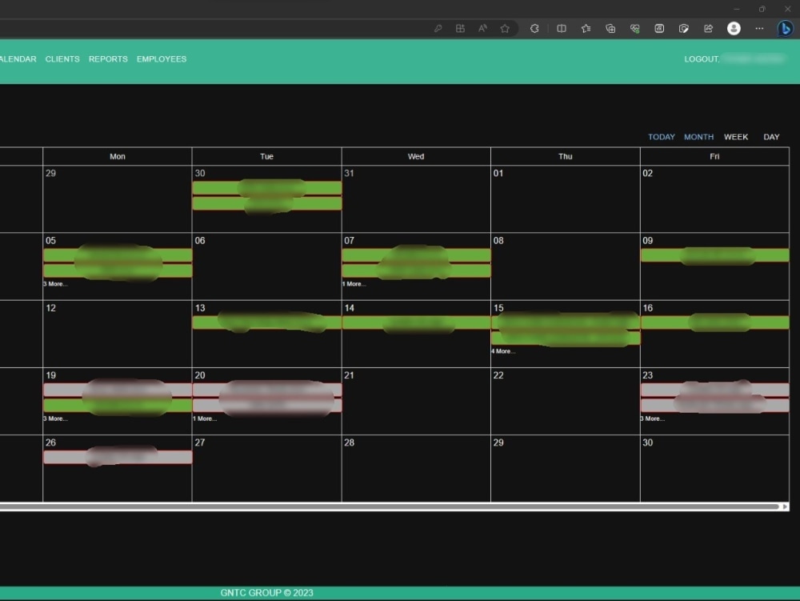Select day number 21 in calendar
Viewport: 800px width, 601px height.
(x=349, y=375)
